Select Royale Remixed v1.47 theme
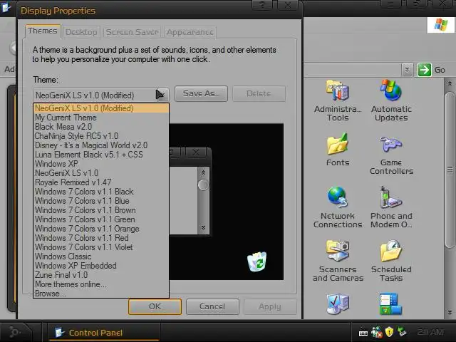Screen dimensions: 456x342 pyautogui.click(x=101, y=182)
